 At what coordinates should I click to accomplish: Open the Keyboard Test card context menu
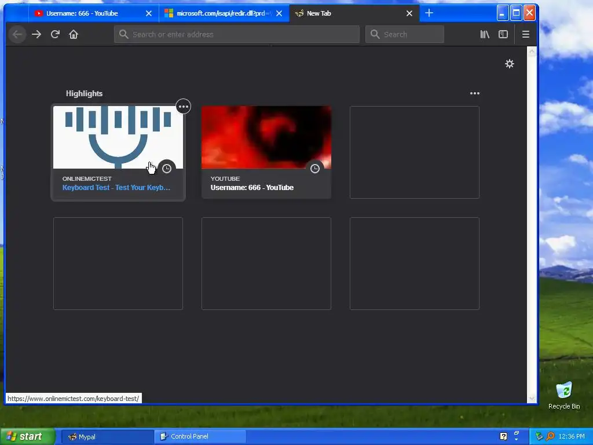pos(184,107)
